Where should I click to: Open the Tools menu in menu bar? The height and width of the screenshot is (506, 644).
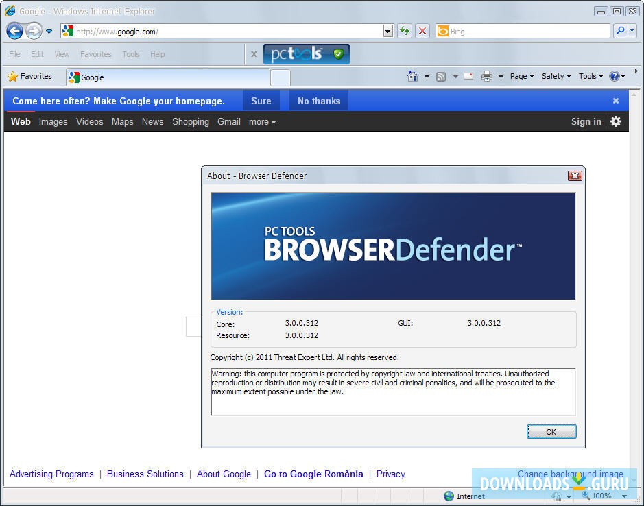coord(131,54)
